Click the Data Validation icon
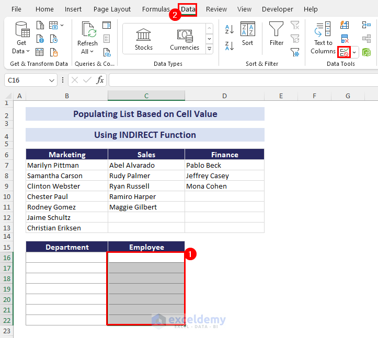This screenshot has height=338, width=378. (x=344, y=52)
